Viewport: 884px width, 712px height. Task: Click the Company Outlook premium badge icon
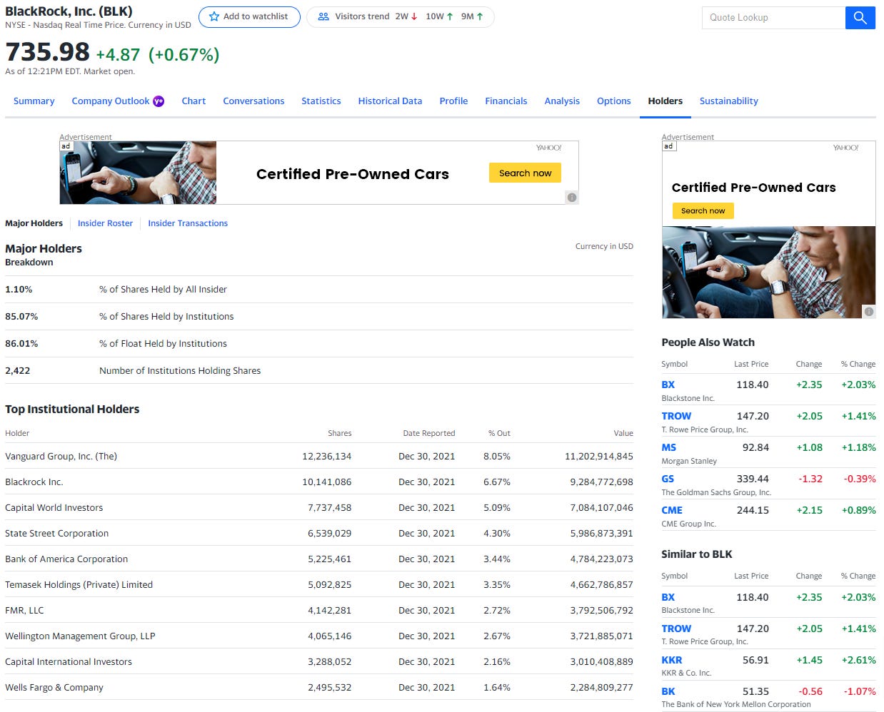159,101
